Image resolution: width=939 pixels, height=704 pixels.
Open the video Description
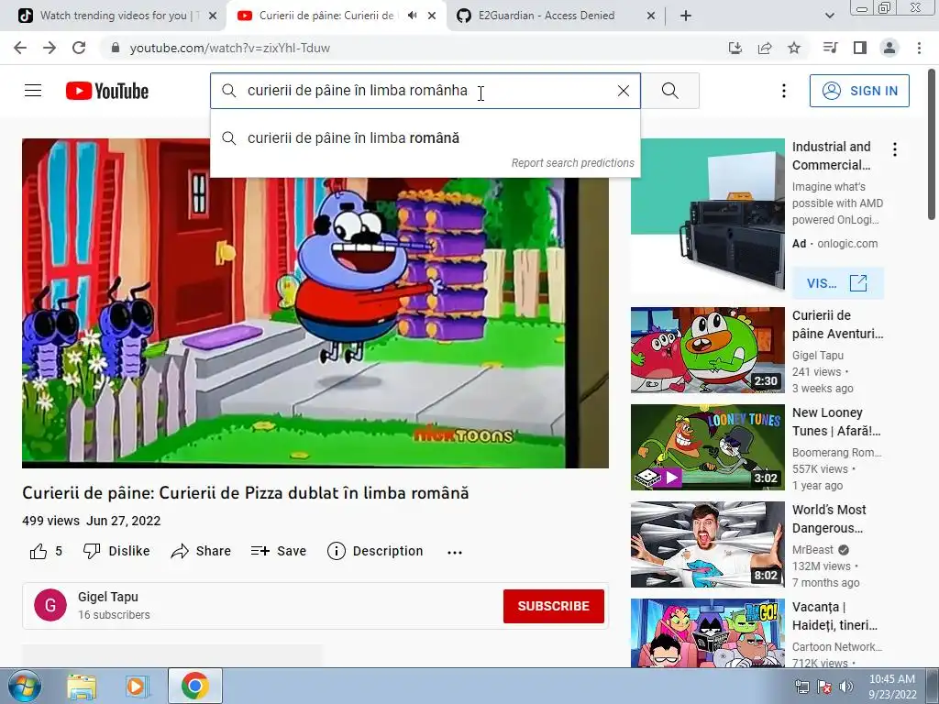(x=375, y=551)
